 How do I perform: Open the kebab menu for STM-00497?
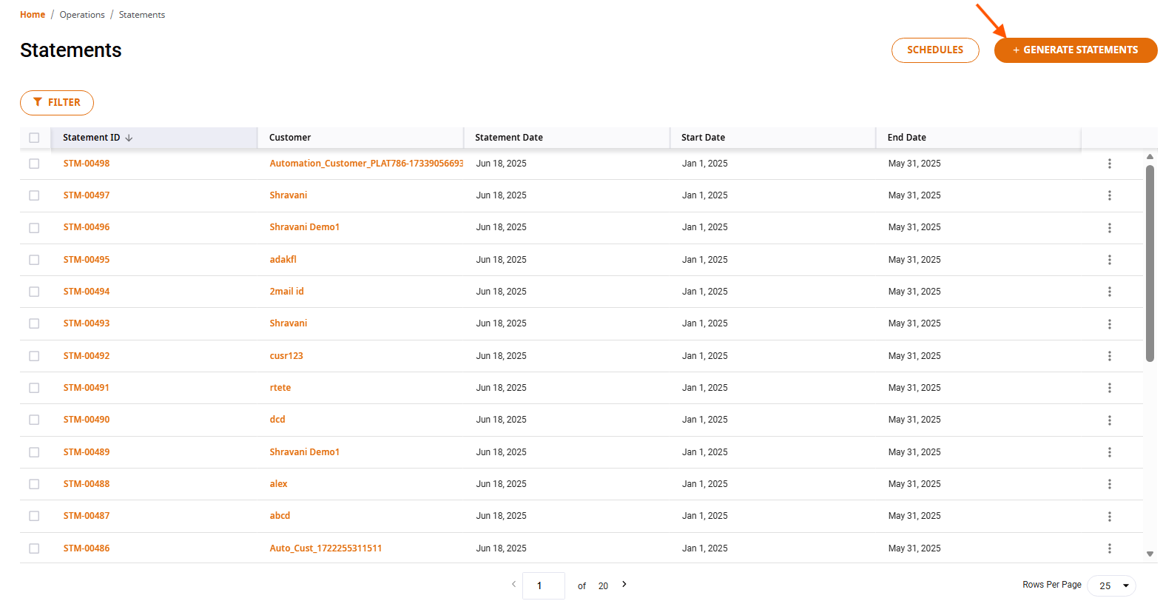1109,195
